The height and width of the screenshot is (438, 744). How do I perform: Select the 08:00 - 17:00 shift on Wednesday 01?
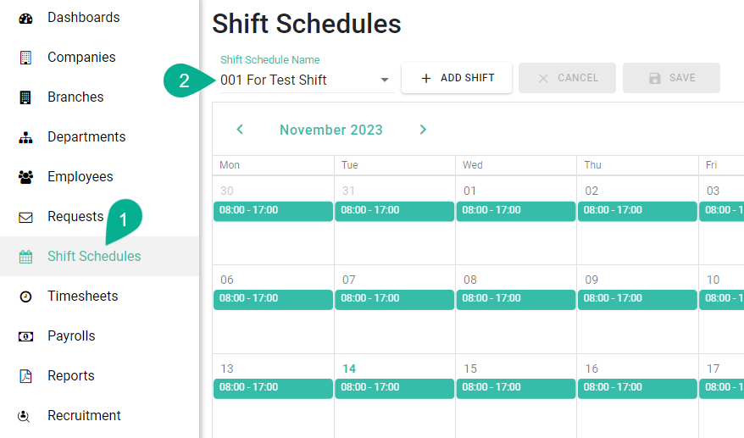pos(516,211)
